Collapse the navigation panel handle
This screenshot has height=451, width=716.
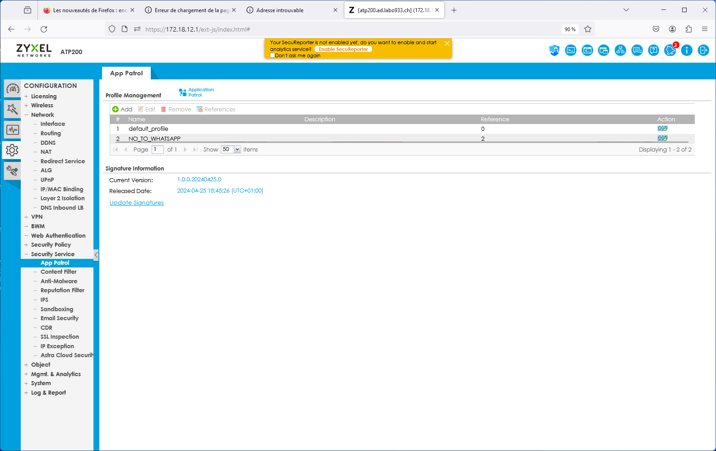96,255
